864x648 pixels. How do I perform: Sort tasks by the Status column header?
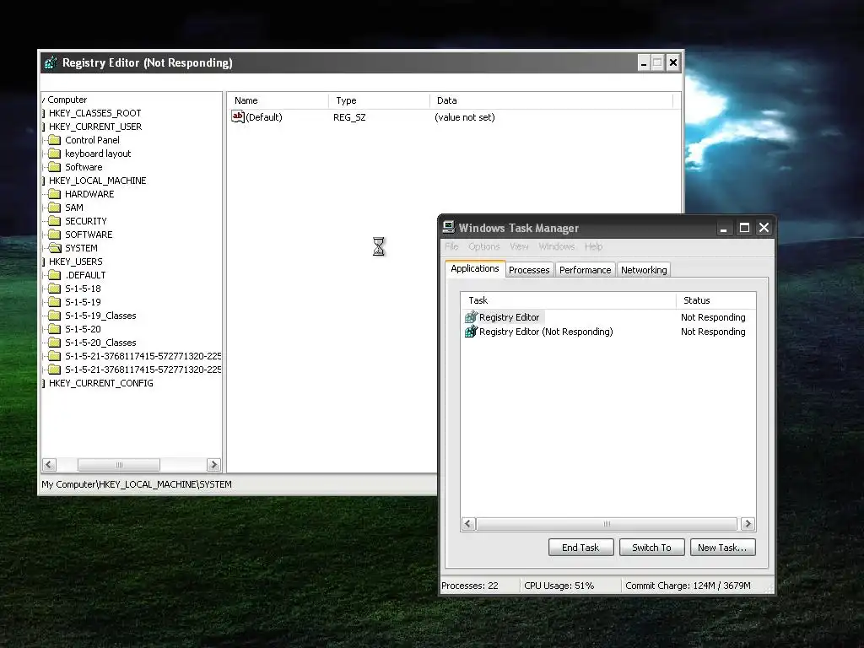pyautogui.click(x=715, y=300)
